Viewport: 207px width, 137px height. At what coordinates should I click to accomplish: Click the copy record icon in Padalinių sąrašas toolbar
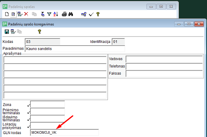pos(34,14)
